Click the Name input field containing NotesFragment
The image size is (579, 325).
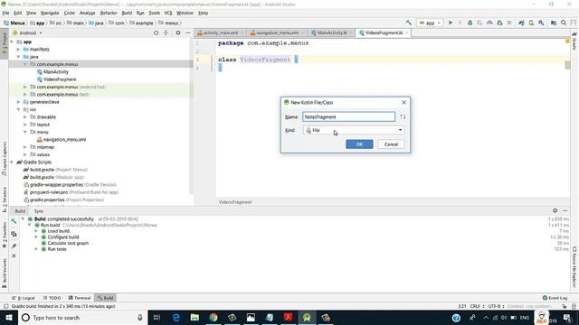[x=348, y=116]
